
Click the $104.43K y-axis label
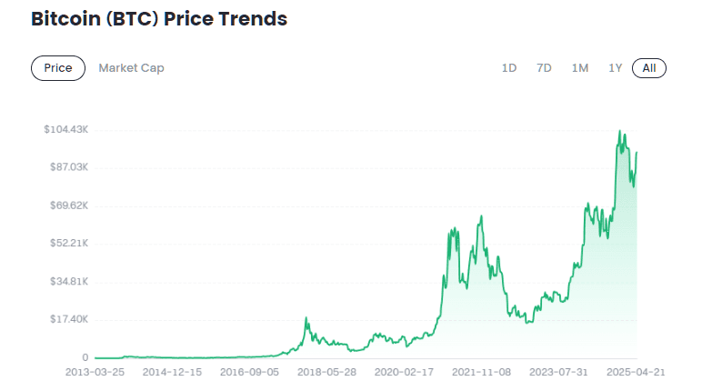click(65, 130)
